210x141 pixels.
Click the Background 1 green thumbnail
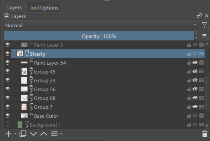pyautogui.click(x=20, y=125)
